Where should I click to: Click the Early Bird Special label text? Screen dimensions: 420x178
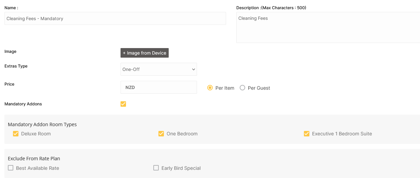coord(181,168)
